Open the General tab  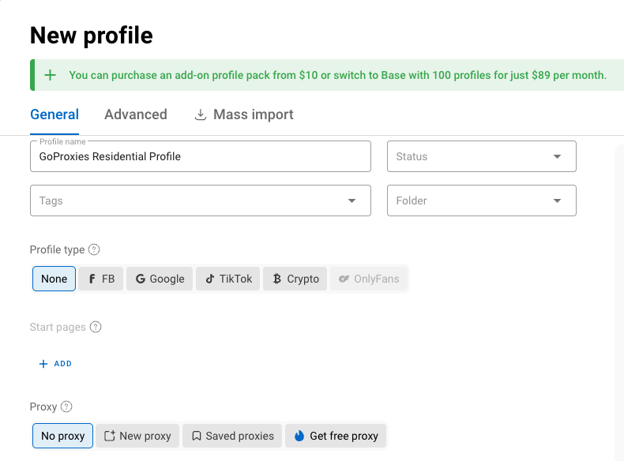pyautogui.click(x=55, y=114)
